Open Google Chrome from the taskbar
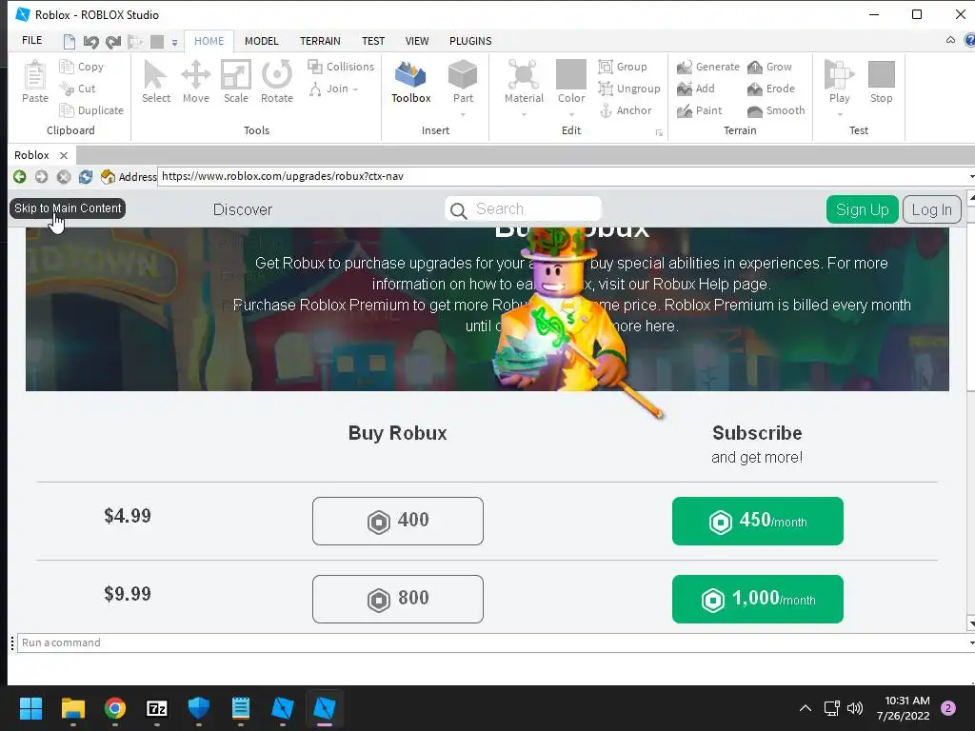The height and width of the screenshot is (731, 975). tap(115, 708)
